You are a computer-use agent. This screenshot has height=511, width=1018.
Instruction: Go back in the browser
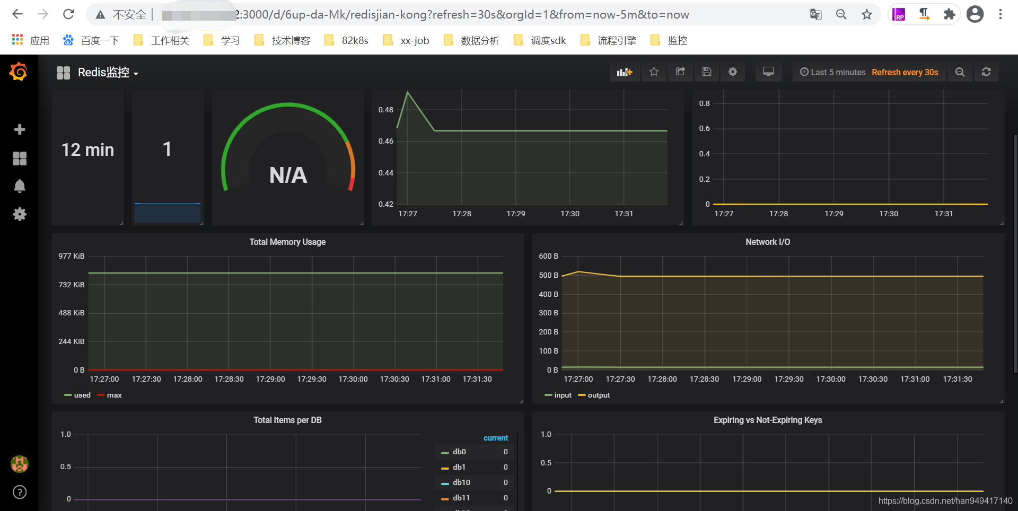(17, 14)
